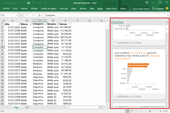Click the Hoja 1 sheet tab
Viewport: 170px width, 113px height.
point(17,107)
